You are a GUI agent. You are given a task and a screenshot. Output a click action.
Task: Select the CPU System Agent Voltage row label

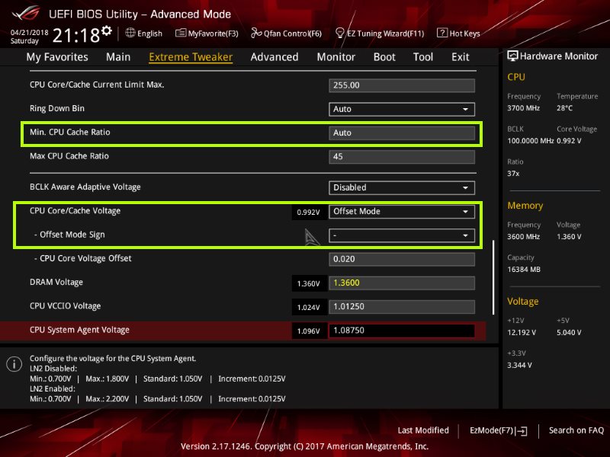(79, 330)
